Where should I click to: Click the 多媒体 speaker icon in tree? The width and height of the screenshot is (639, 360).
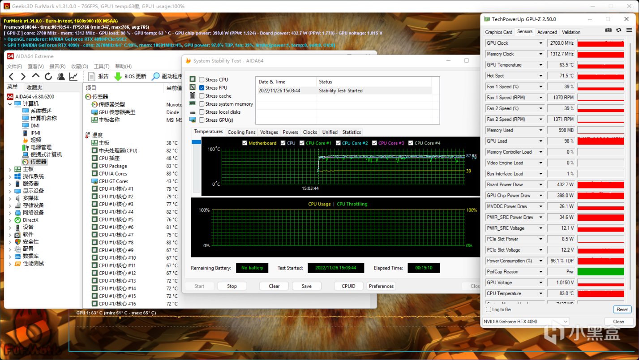coord(18,198)
